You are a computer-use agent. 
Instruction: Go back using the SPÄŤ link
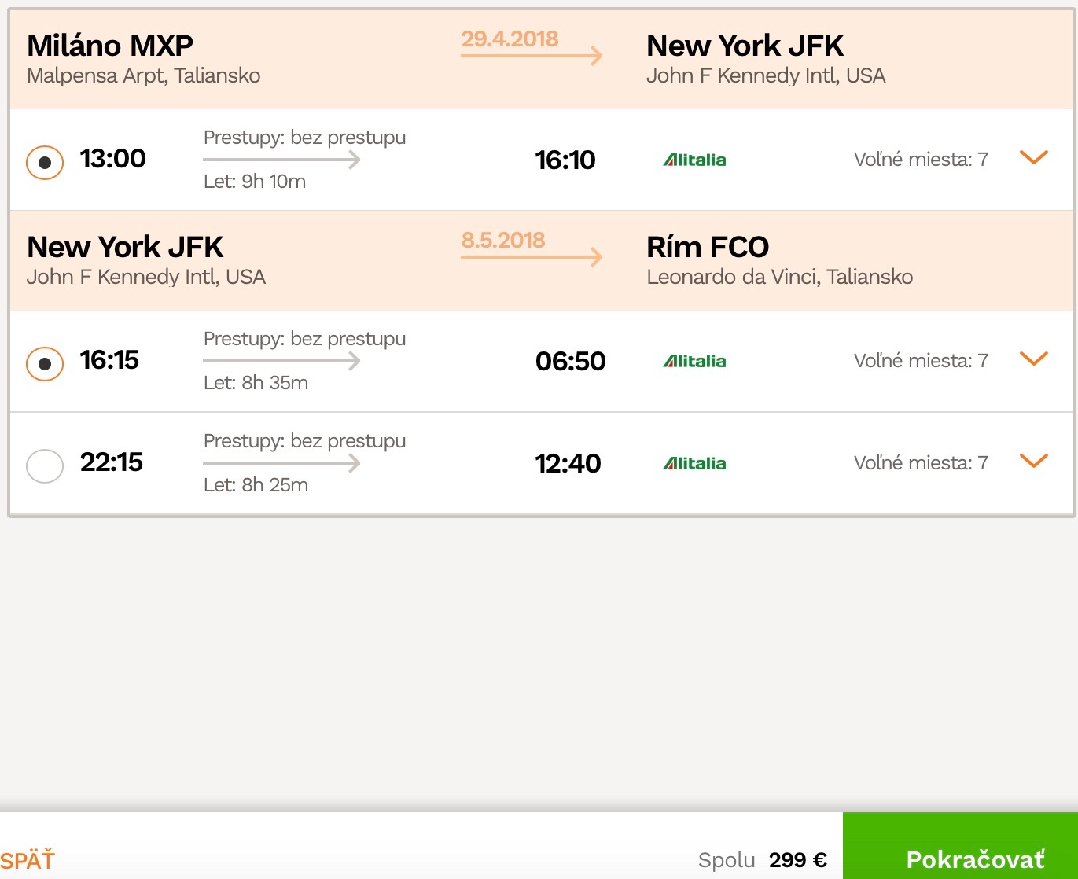tap(28, 860)
